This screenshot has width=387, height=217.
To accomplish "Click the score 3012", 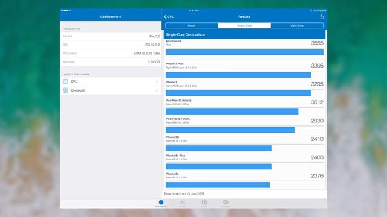I will (317, 102).
